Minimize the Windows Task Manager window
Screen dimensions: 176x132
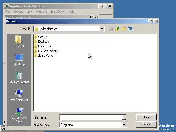(100, 6)
